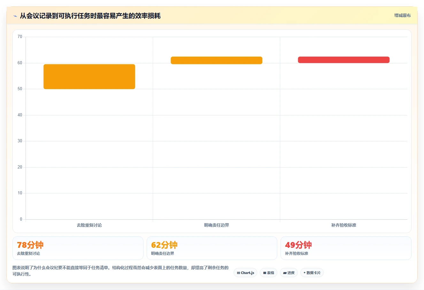This screenshot has width=424, height=290.
Task: Click the y-axis value 70
Action: coord(20,37)
